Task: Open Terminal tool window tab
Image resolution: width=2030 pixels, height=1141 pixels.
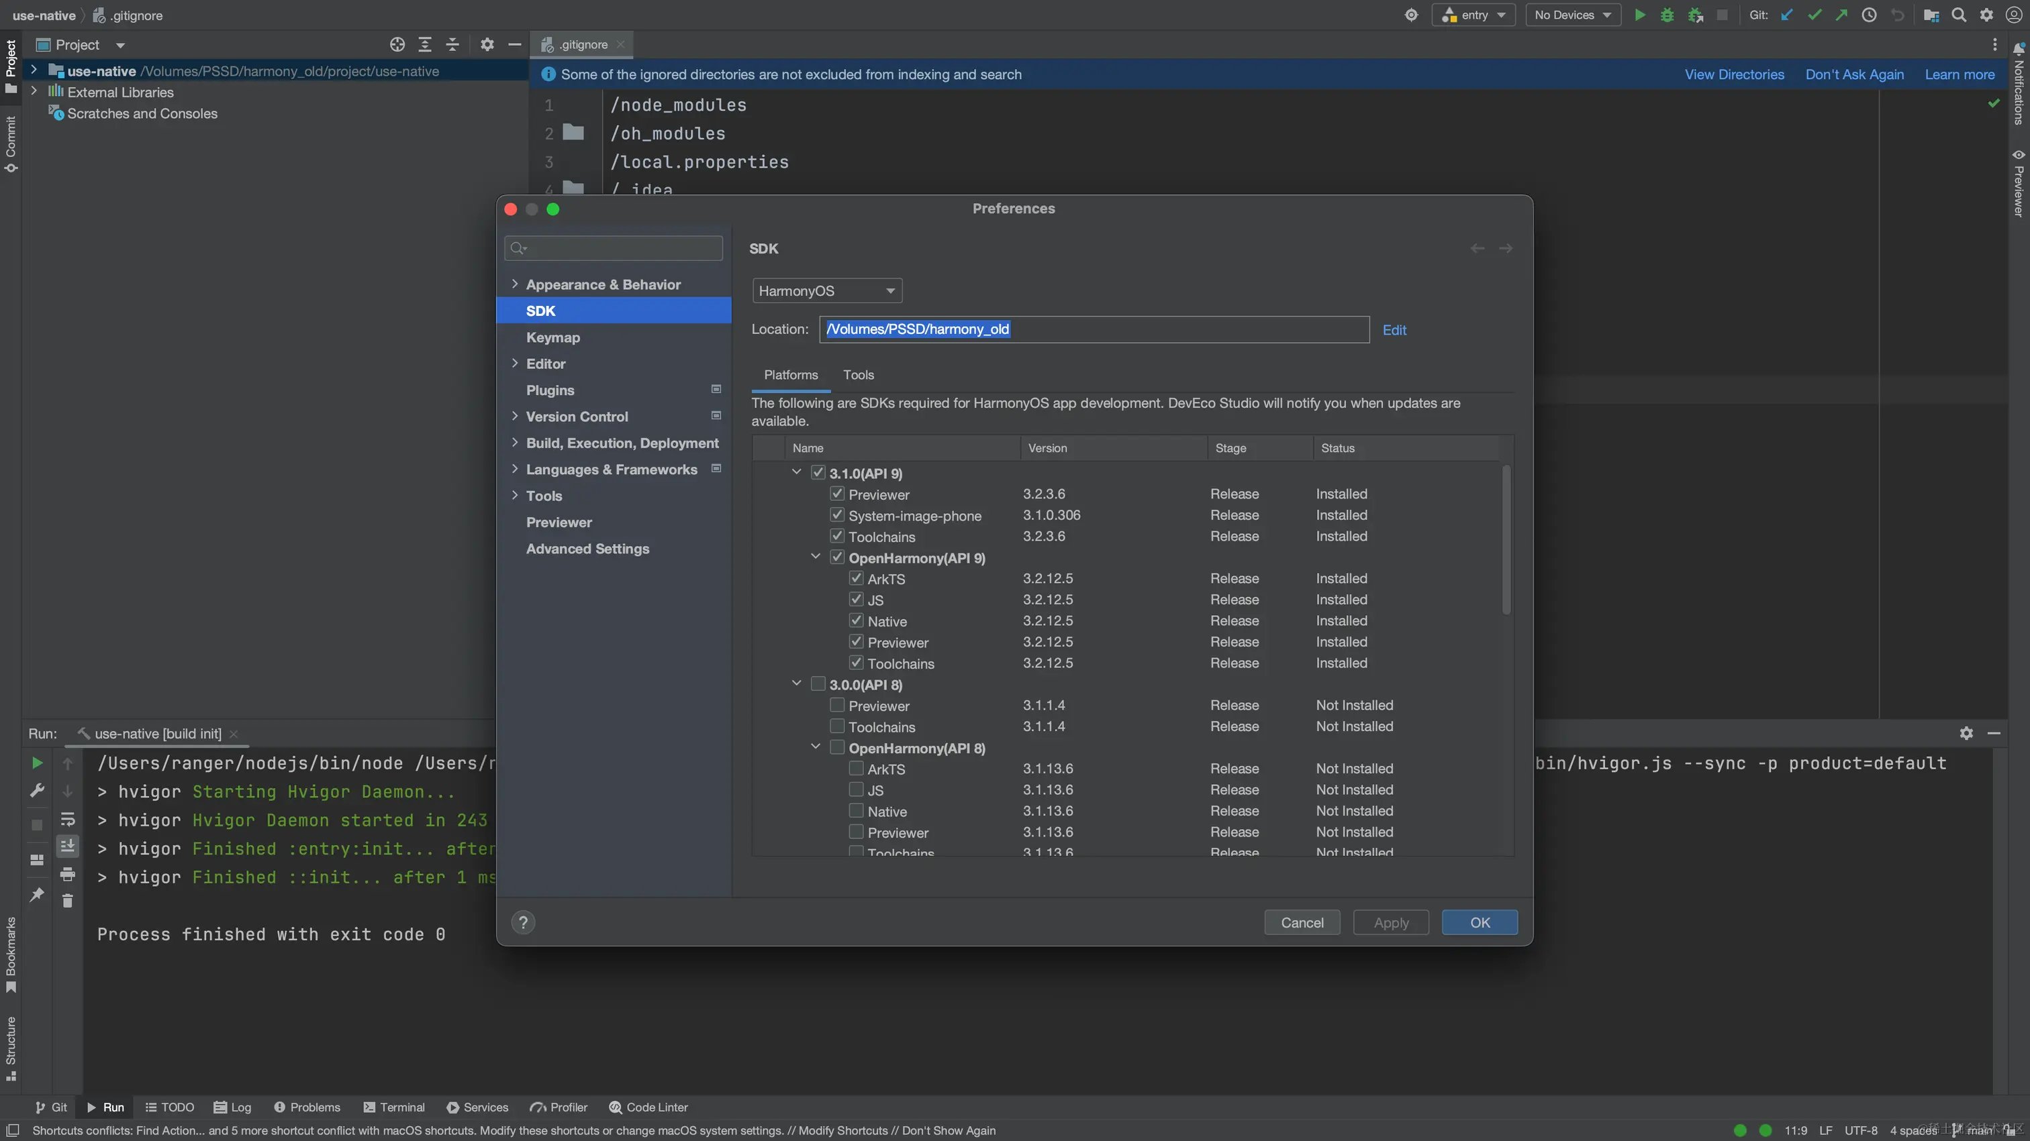Action: coord(394,1107)
